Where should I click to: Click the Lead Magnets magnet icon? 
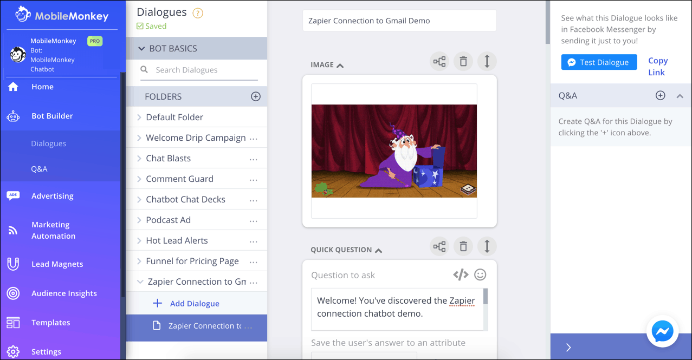click(13, 264)
